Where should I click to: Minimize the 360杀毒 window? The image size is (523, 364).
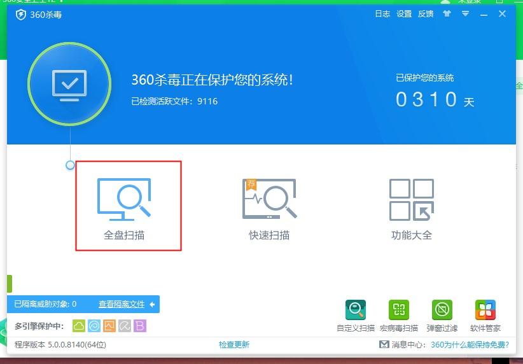(x=484, y=15)
